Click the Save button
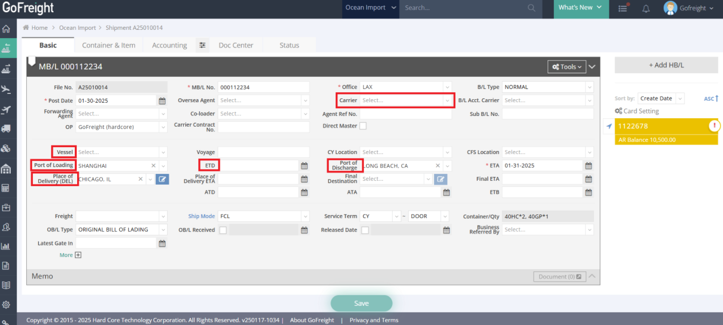This screenshot has width=723, height=325. point(361,303)
